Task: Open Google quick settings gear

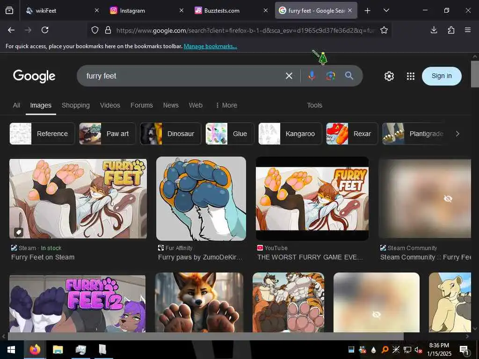Action: pyautogui.click(x=389, y=76)
